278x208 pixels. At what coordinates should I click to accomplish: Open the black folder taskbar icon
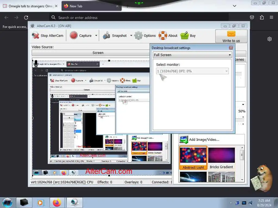[x=24, y=203]
